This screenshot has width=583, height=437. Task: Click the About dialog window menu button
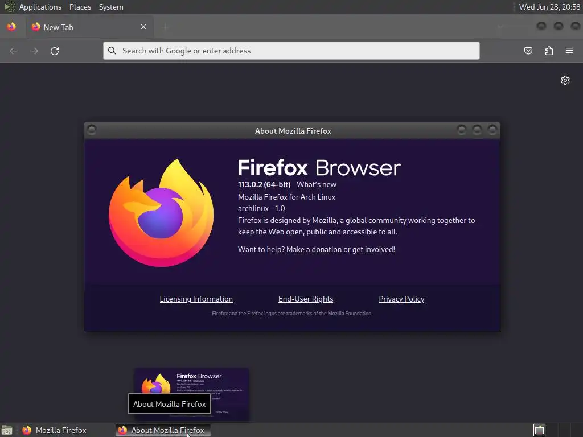tap(92, 129)
